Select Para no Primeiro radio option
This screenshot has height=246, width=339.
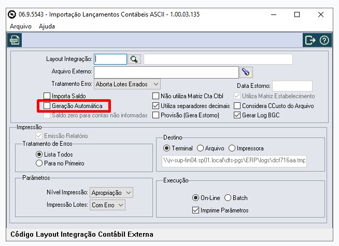tap(39, 163)
